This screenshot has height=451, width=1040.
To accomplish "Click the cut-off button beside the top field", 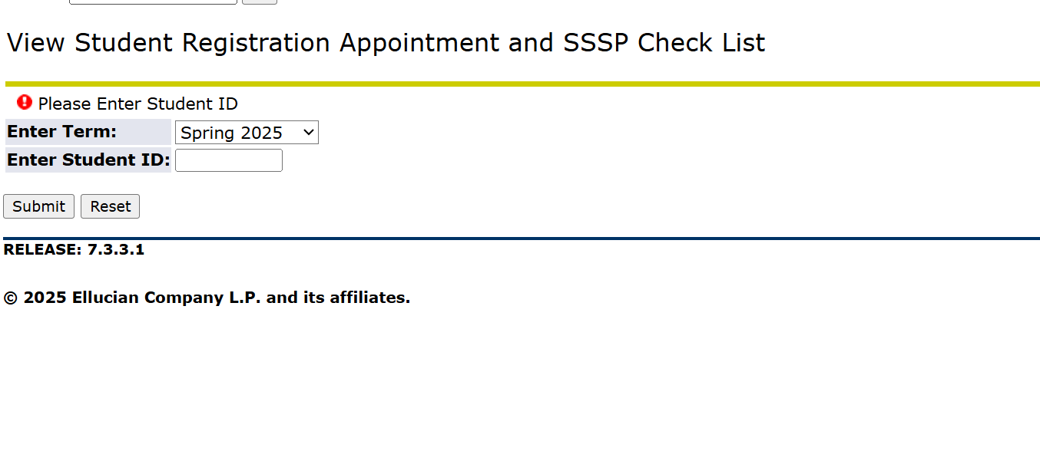I will point(260,2).
